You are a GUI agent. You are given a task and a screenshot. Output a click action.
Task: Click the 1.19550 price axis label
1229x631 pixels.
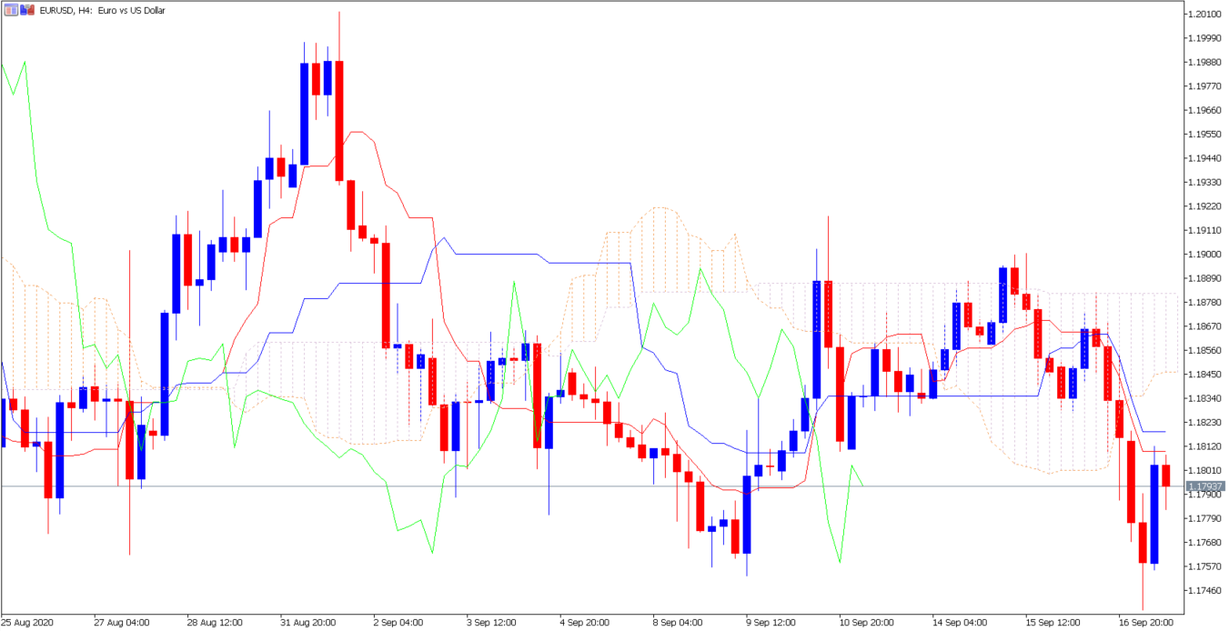click(1205, 135)
